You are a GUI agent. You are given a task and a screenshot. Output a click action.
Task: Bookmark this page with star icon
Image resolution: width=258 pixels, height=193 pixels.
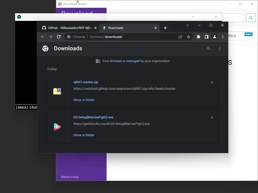point(188,37)
